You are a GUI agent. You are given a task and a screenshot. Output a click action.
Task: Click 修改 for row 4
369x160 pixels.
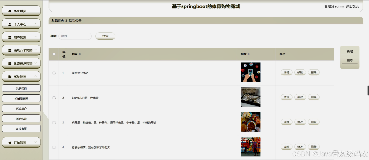click(300, 147)
